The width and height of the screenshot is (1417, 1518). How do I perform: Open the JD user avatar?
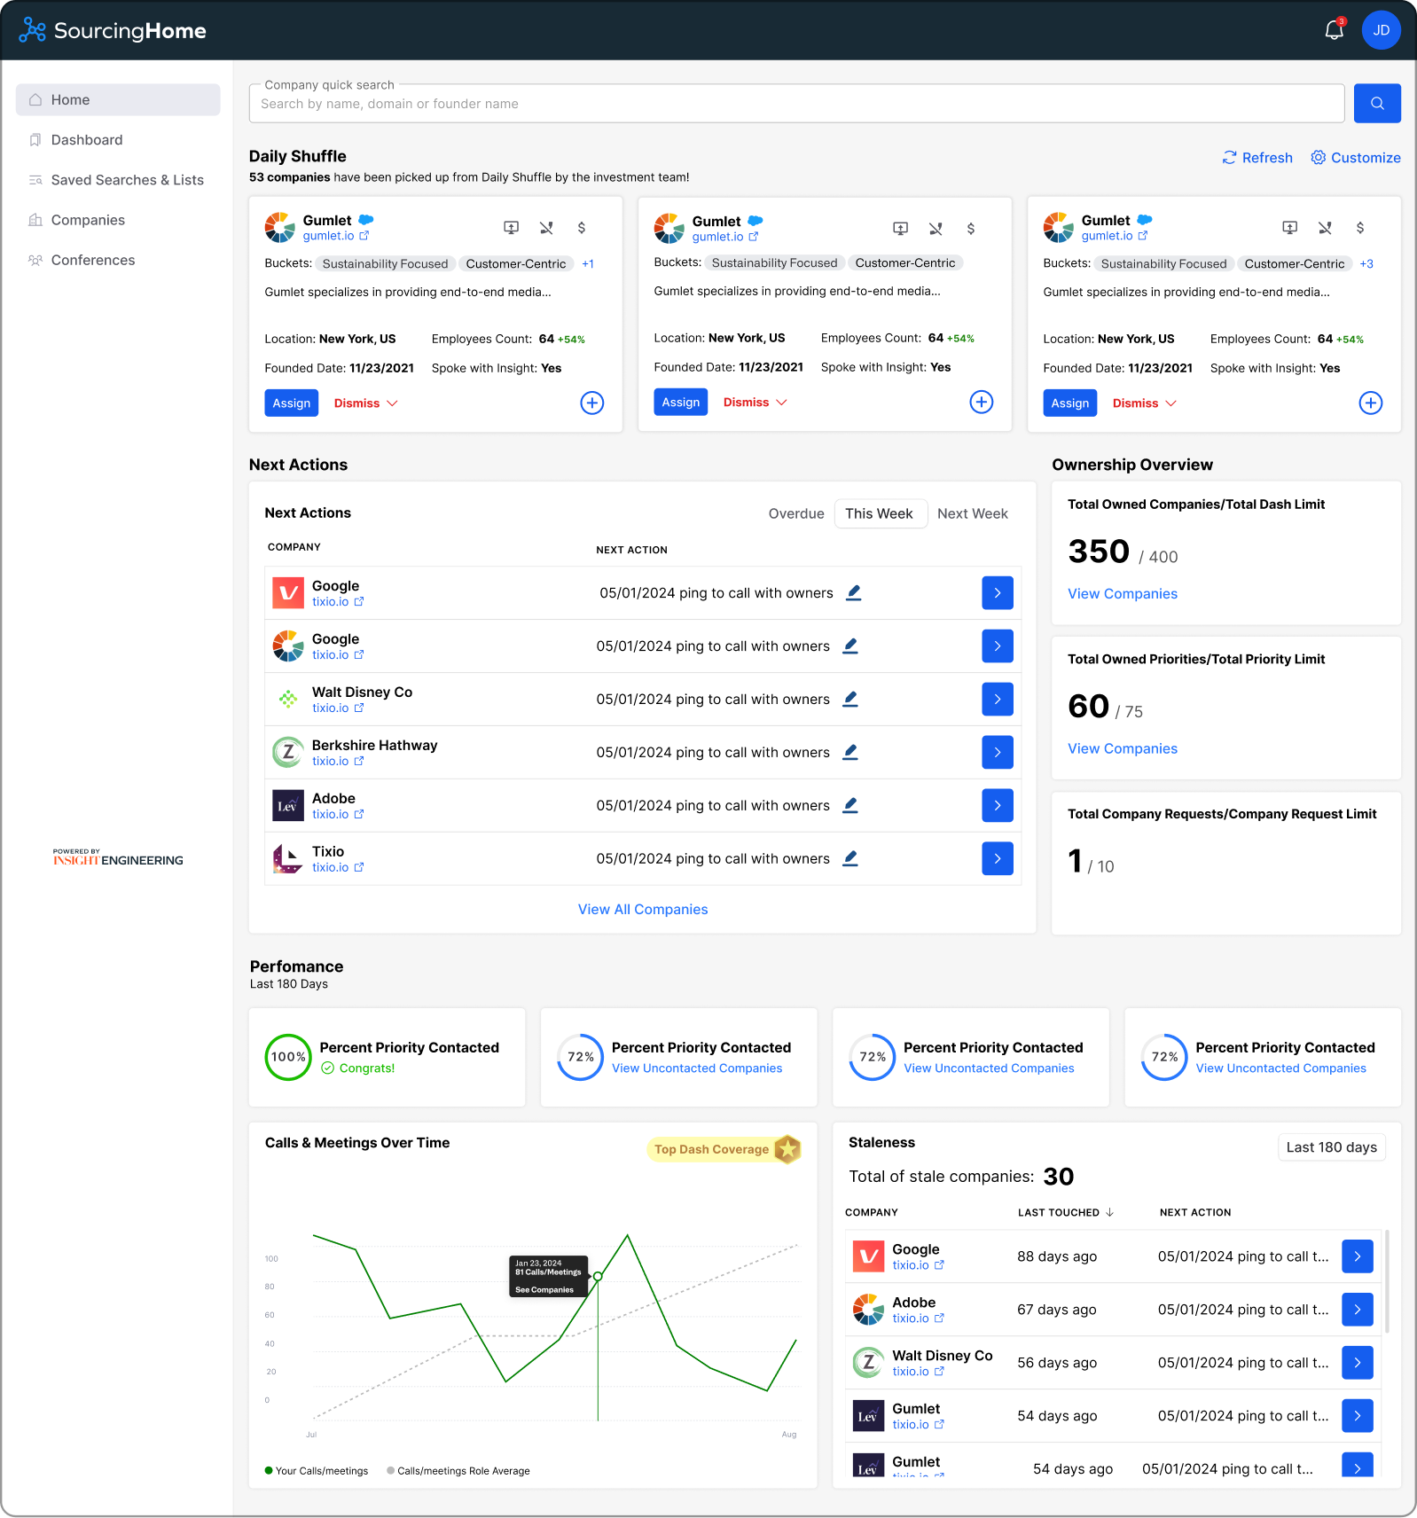pos(1381,31)
